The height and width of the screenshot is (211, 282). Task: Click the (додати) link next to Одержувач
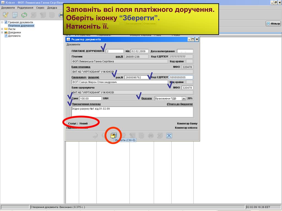(x=94, y=77)
